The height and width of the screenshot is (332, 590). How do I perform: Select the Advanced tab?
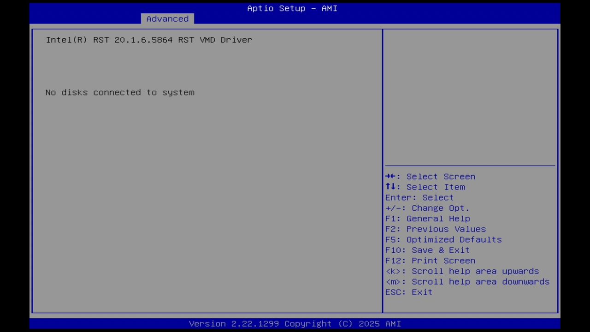167,18
